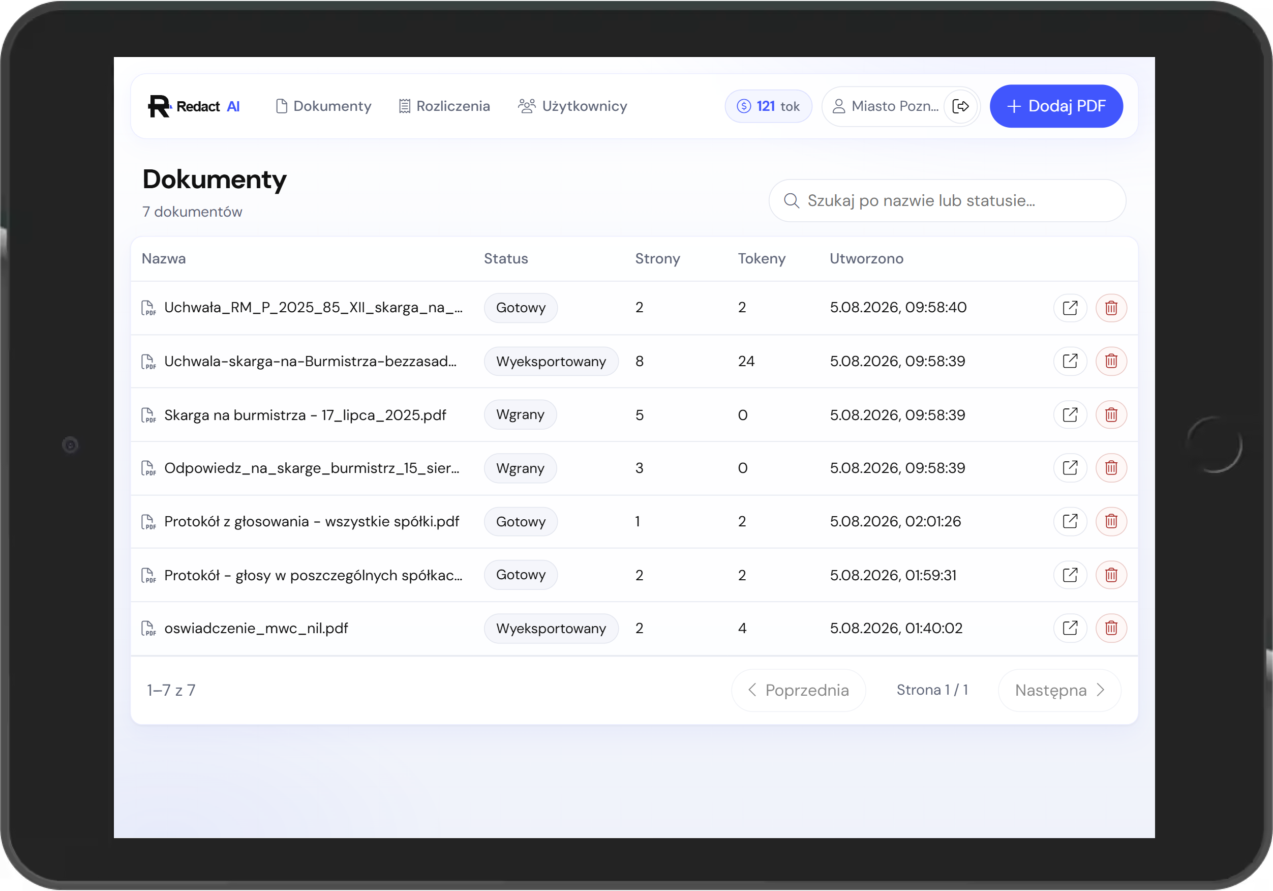Click the Nazwa column header

[164, 258]
